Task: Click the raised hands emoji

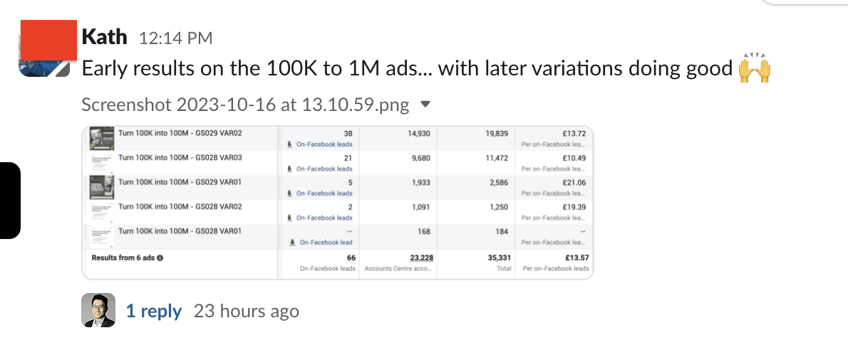Action: click(754, 68)
